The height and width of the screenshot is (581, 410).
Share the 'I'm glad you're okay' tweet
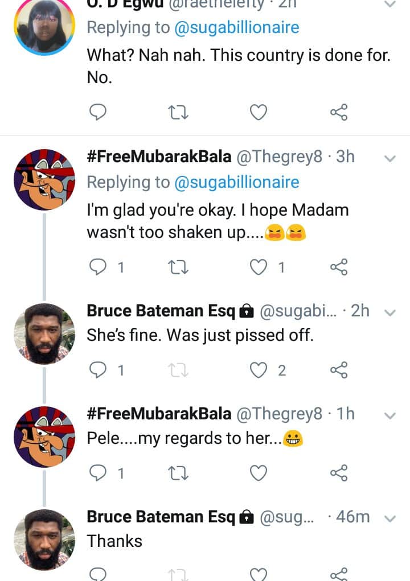339,267
